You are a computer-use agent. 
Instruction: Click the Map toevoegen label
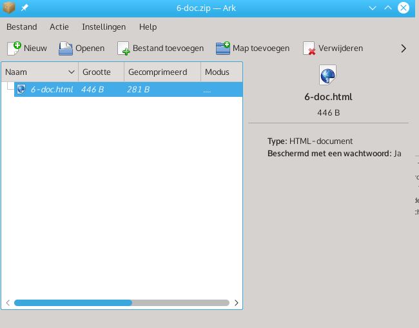[261, 48]
